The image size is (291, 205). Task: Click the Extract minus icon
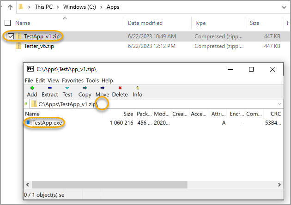(49, 88)
